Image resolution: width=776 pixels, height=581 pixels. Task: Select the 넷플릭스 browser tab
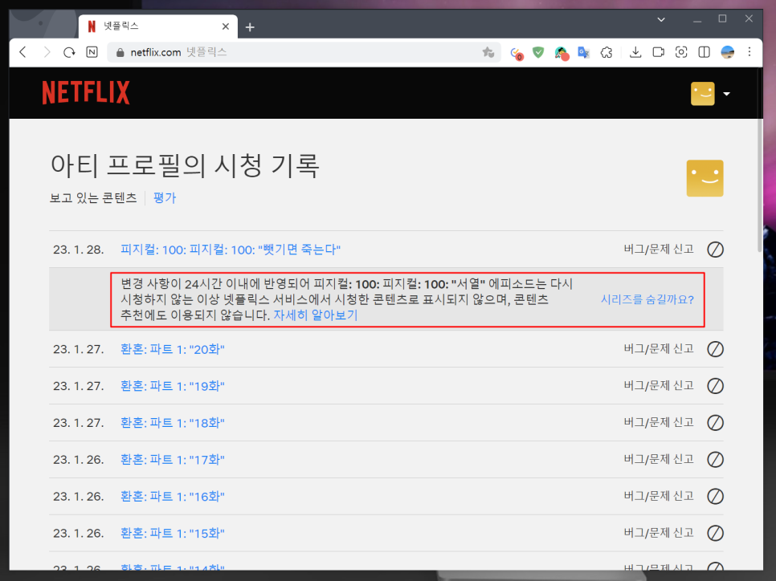[x=158, y=26]
